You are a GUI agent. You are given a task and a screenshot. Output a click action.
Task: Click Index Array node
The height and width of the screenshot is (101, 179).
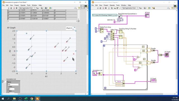click(112, 35)
